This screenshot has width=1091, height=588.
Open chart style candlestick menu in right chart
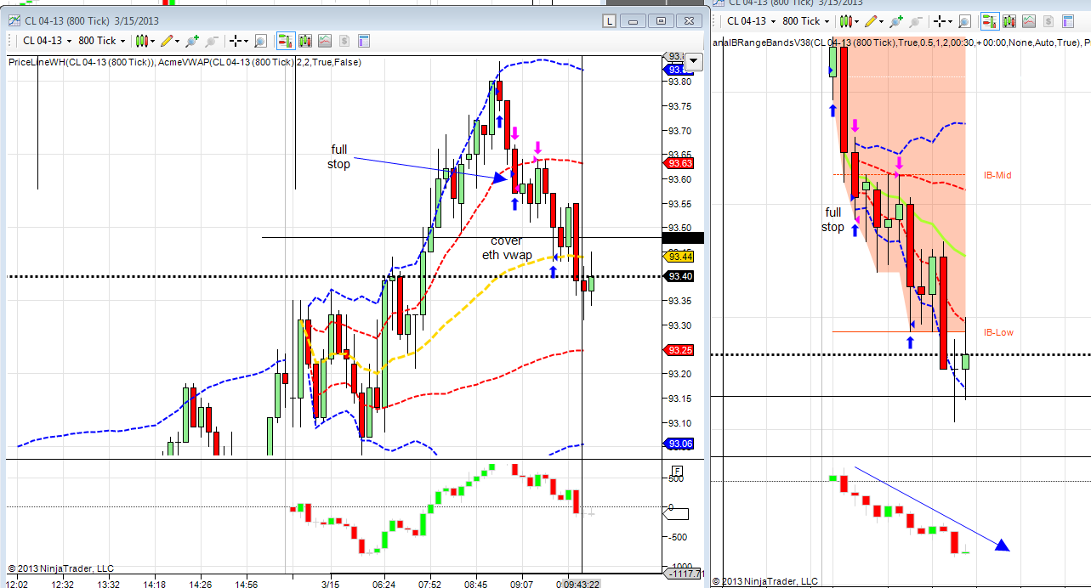coord(845,21)
